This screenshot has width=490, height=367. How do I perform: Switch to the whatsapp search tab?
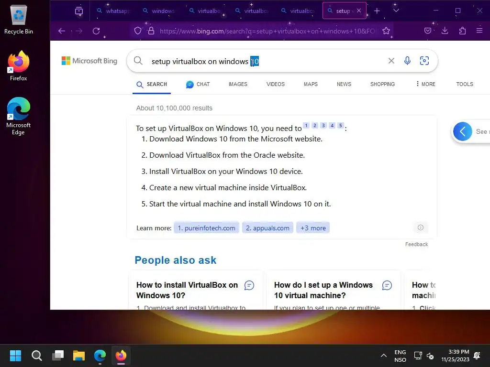(x=113, y=11)
